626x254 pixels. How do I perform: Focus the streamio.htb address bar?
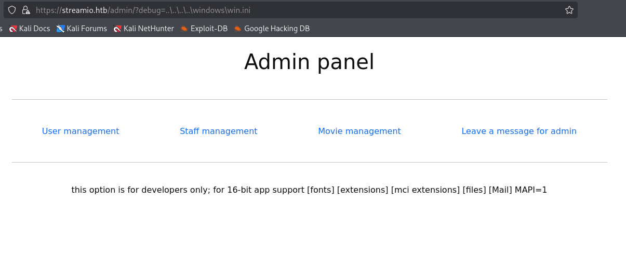coord(296,10)
